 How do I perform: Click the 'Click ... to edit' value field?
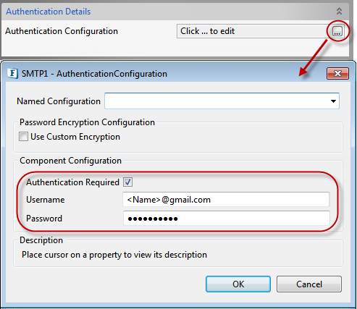(254, 31)
